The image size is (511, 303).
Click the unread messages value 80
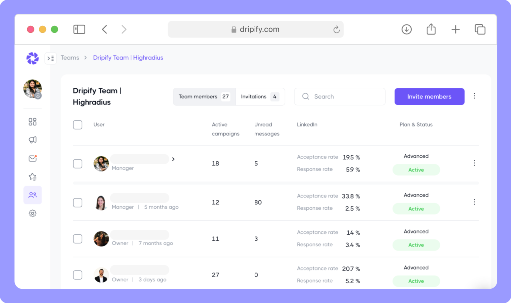tap(258, 203)
